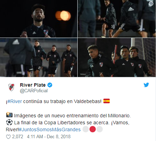Open the #River hashtag link
This screenshot has height=141, width=156.
point(15,101)
